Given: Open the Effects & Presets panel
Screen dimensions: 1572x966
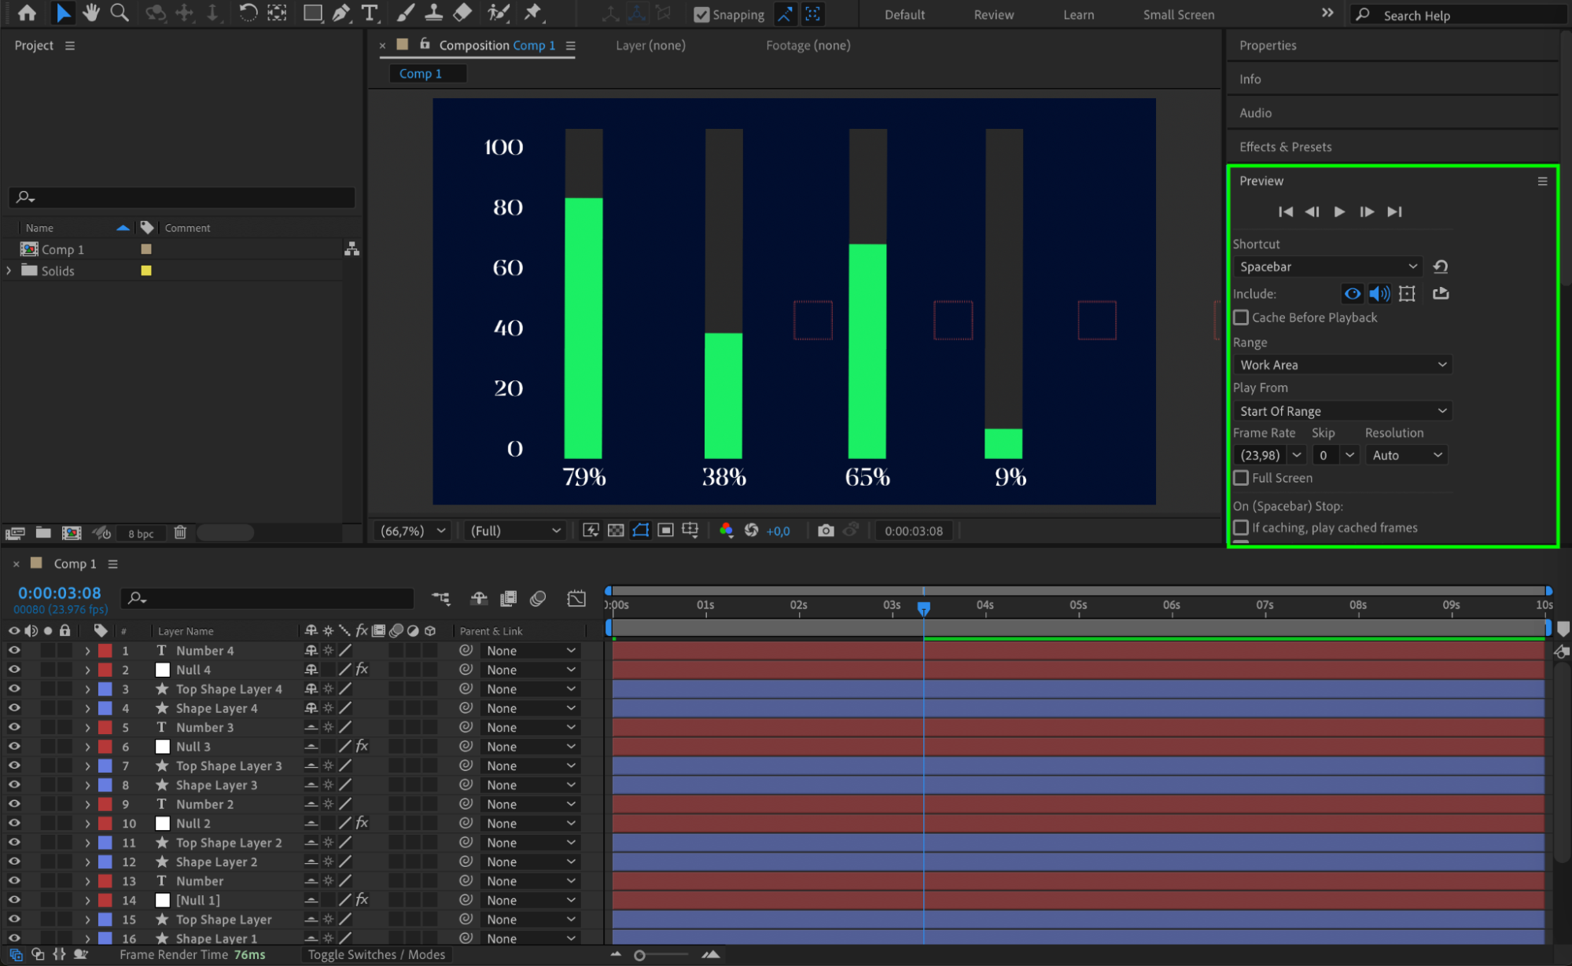Looking at the screenshot, I should click(x=1285, y=147).
